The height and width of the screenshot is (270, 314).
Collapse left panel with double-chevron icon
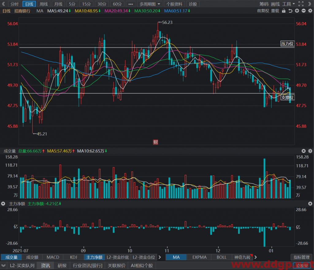pos(3,4)
